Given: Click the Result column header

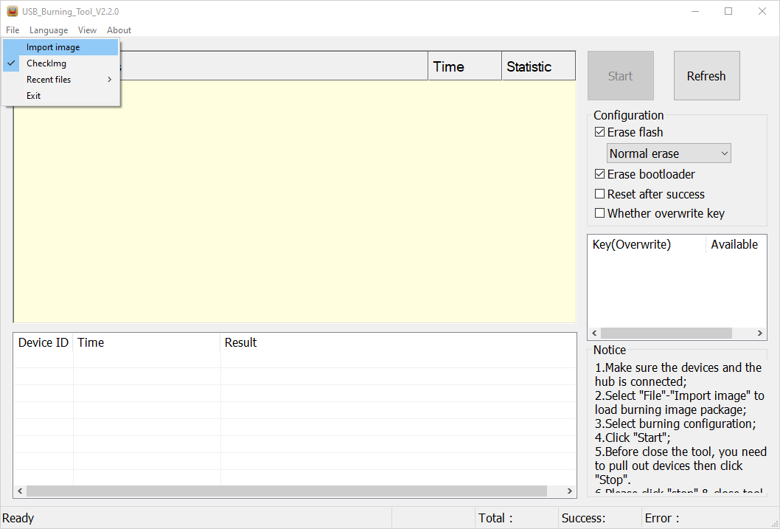Looking at the screenshot, I should pos(398,342).
